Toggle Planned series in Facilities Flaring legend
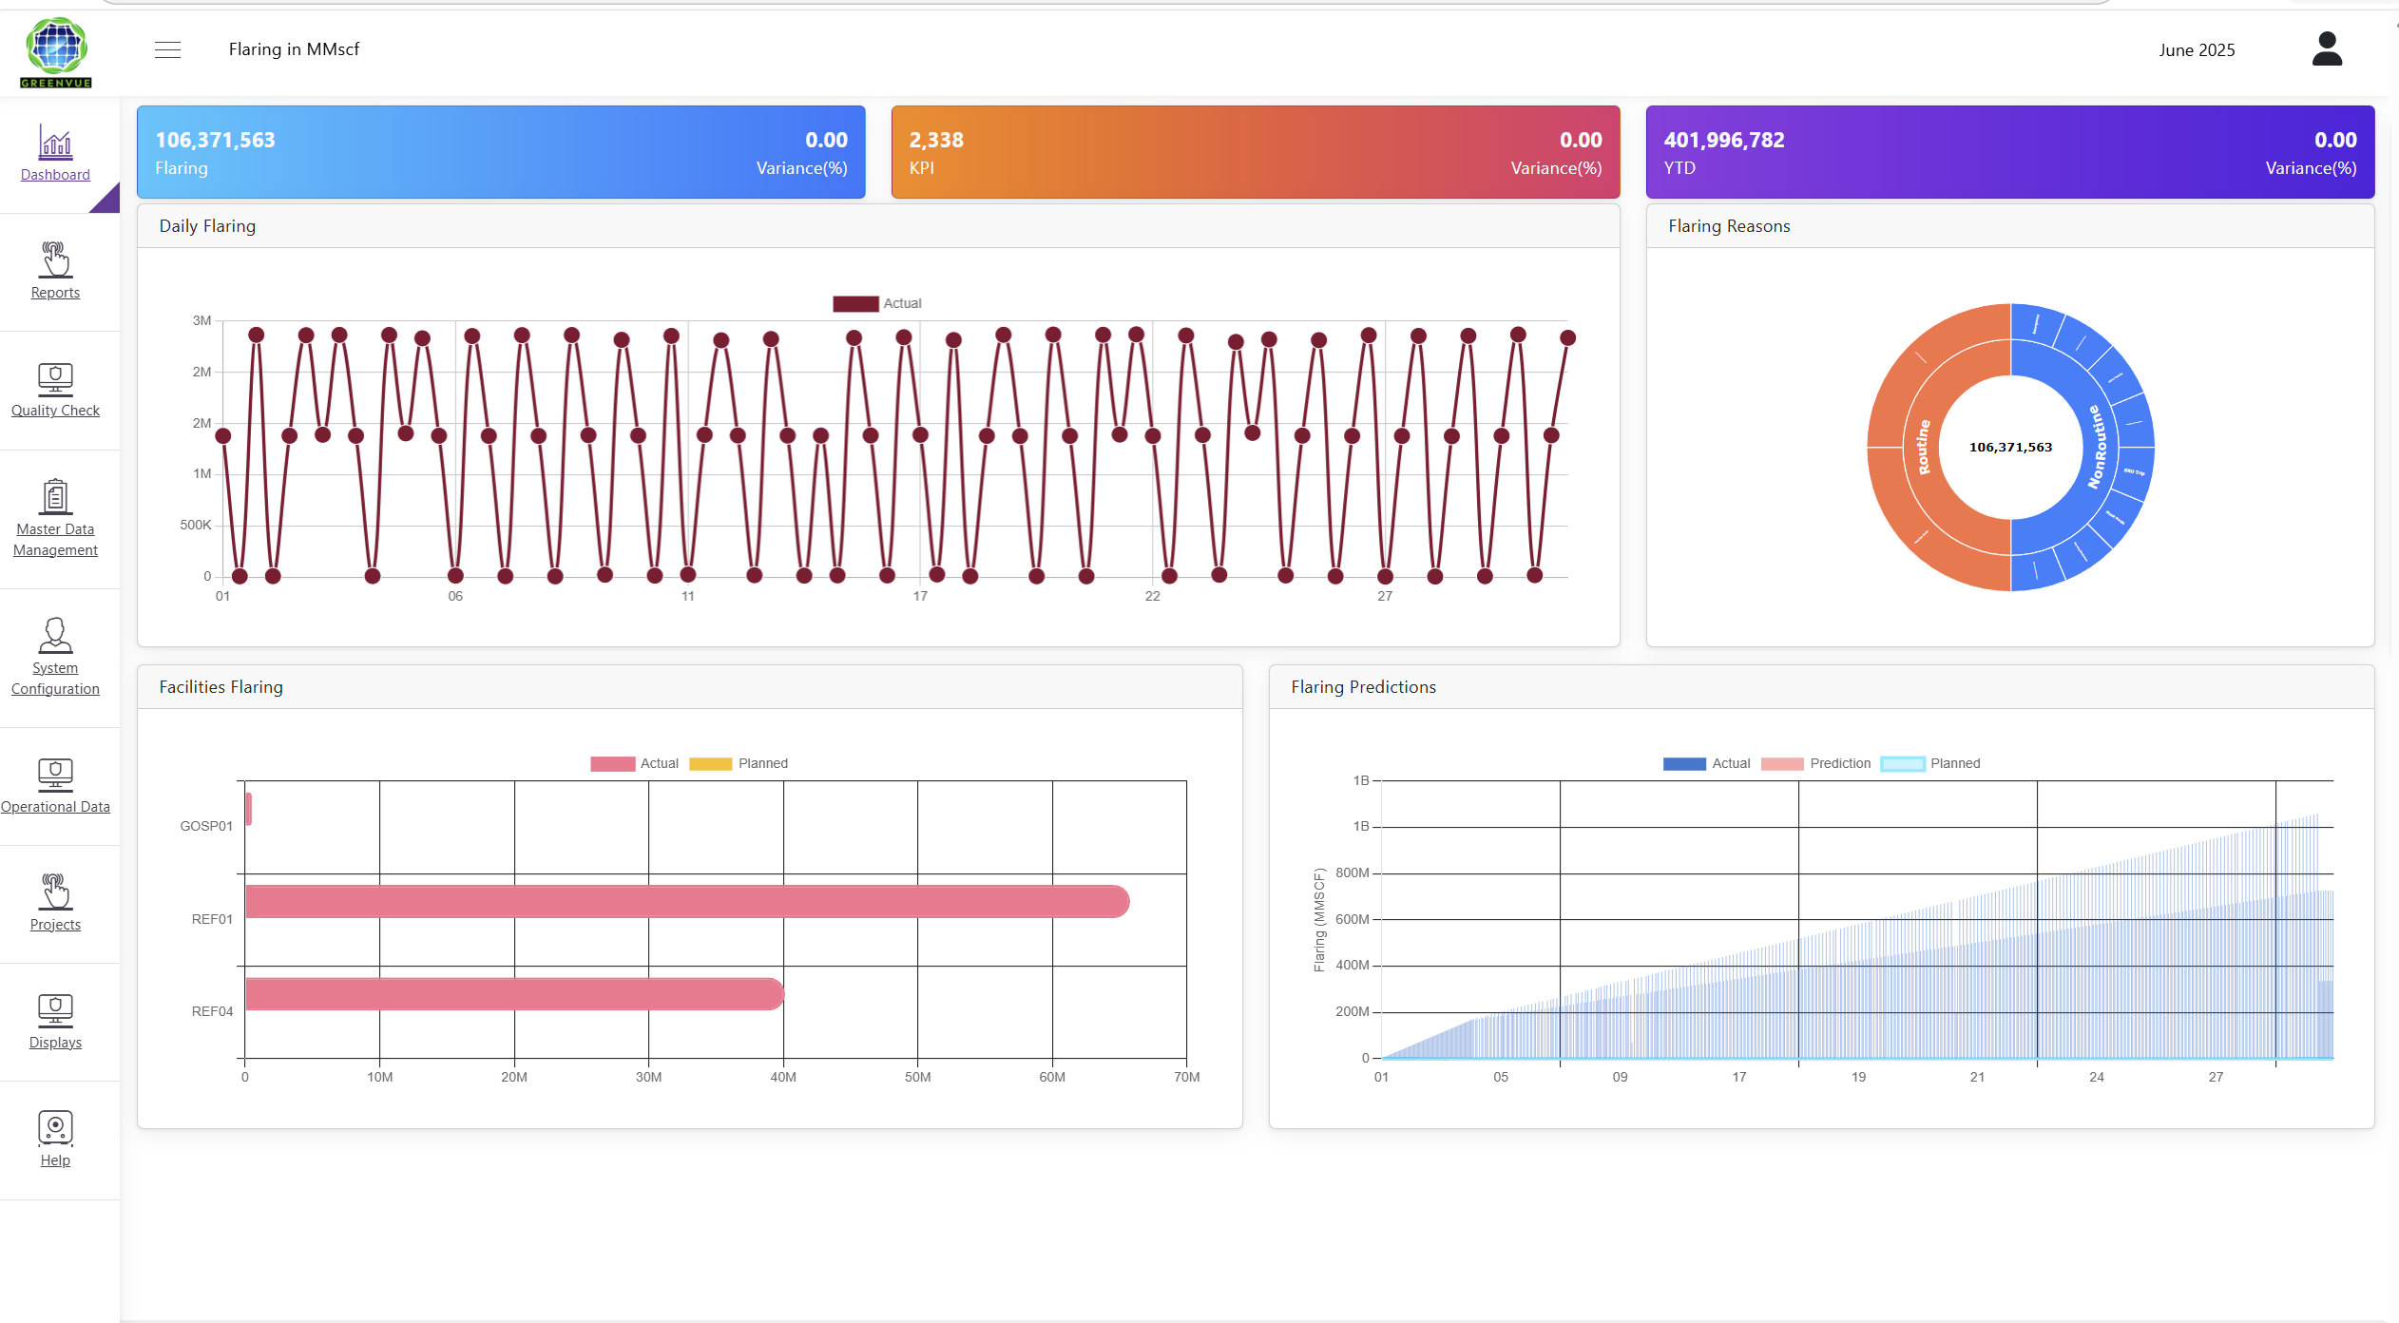The width and height of the screenshot is (2399, 1323). (x=739, y=763)
